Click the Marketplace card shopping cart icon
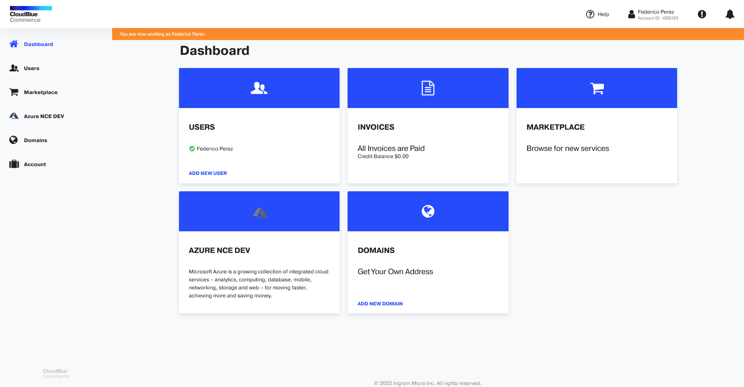This screenshot has height=387, width=744. pyautogui.click(x=597, y=88)
